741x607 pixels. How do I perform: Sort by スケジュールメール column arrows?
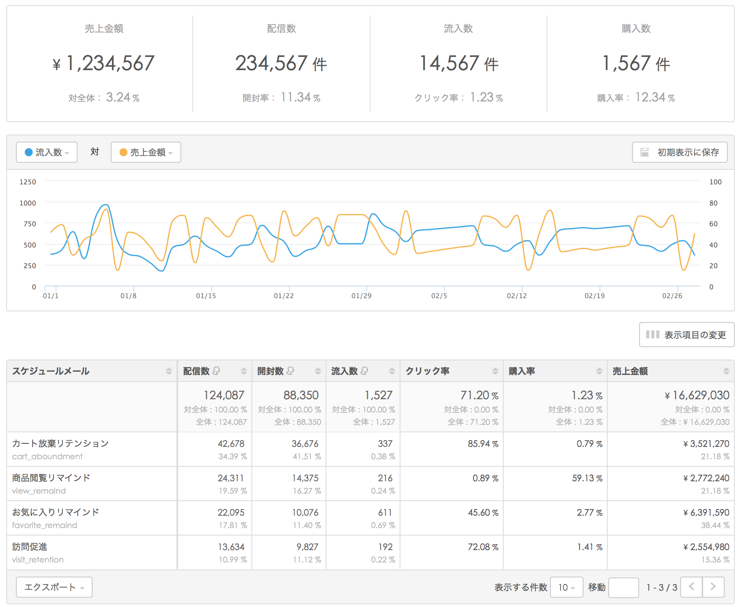pyautogui.click(x=169, y=371)
